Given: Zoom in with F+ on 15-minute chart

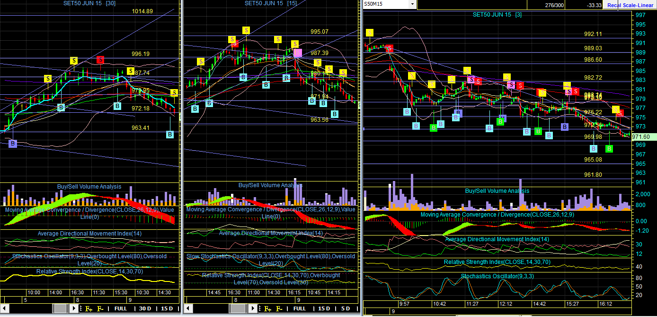Looking at the screenshot, I should 267,308.
